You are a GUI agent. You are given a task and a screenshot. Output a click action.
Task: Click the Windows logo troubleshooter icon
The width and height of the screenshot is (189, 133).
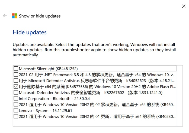tap(15, 16)
